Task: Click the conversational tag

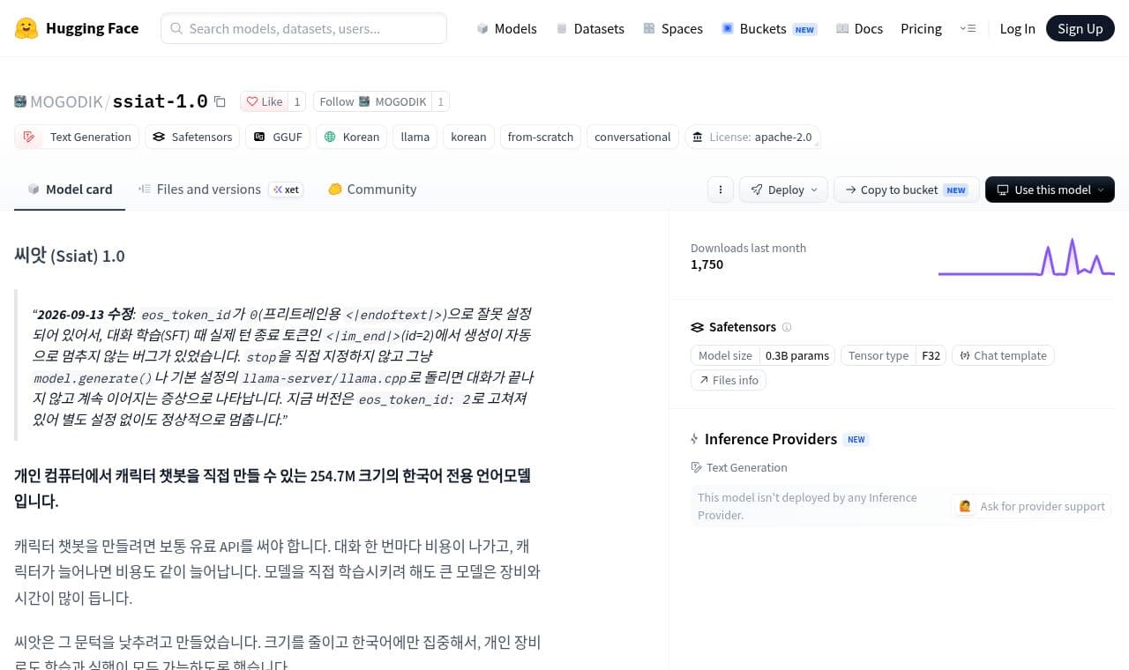Action: 632,137
